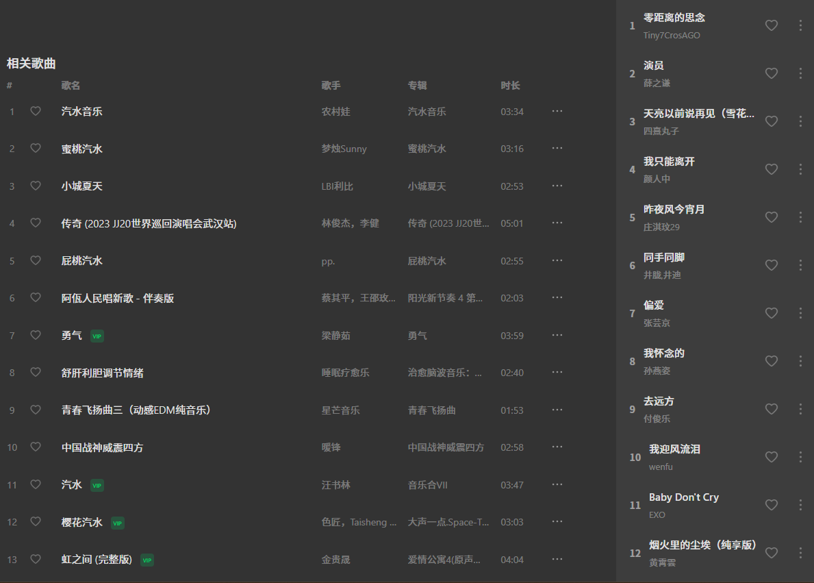The width and height of the screenshot is (814, 583).
Task: Open options menu for 舒肝利胆调节情绪
Action: pyautogui.click(x=557, y=372)
